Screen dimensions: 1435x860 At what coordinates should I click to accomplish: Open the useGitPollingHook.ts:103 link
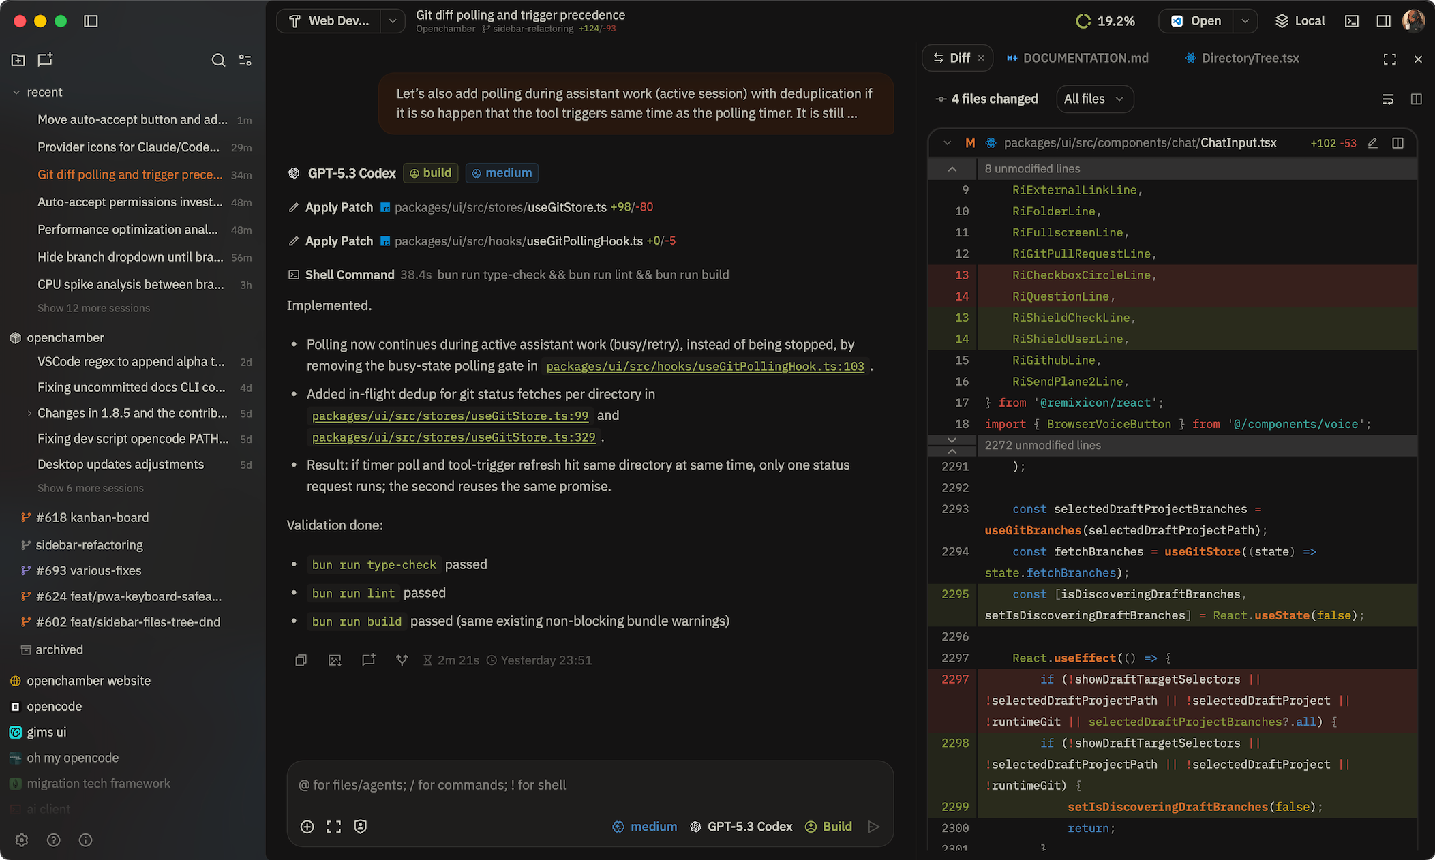pos(705,367)
